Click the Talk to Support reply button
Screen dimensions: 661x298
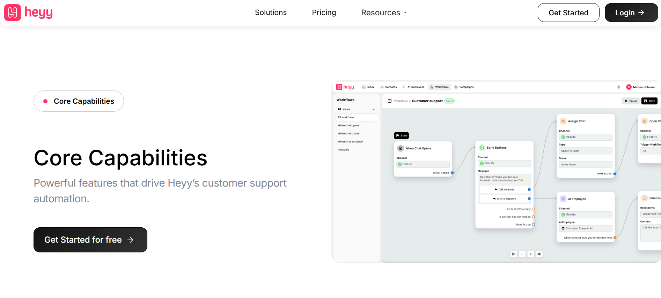coord(504,199)
